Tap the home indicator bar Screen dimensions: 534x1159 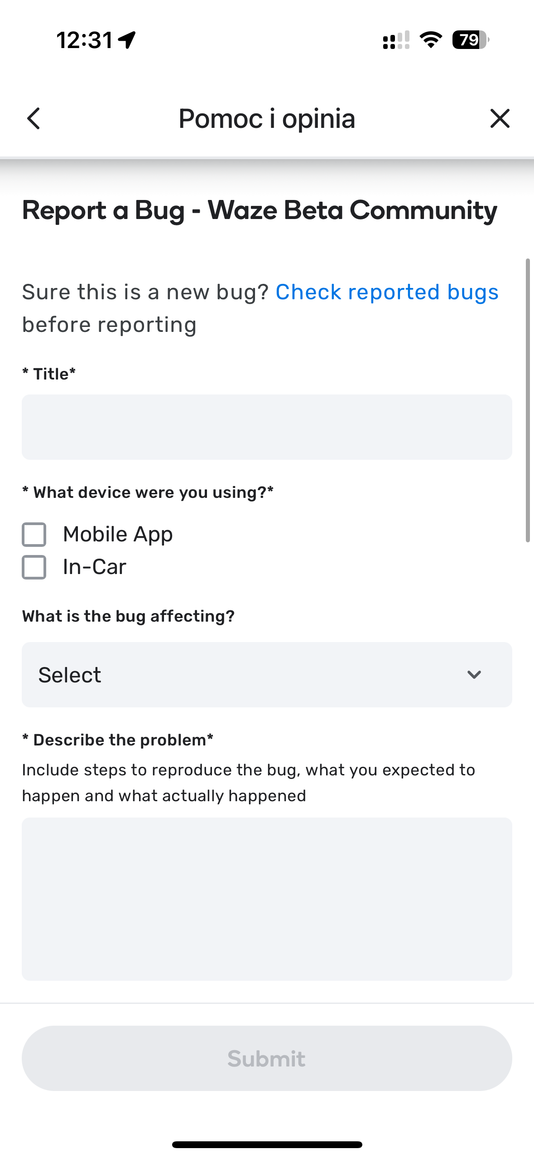click(267, 1144)
